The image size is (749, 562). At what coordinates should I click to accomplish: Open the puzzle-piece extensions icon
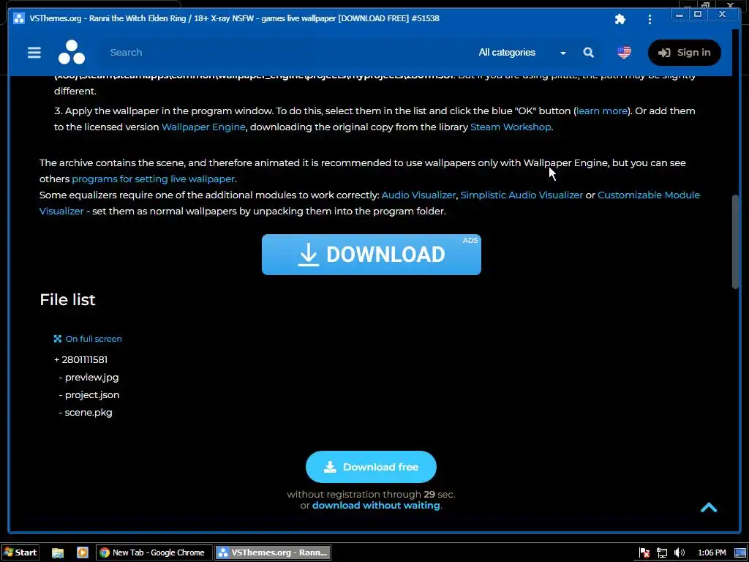[620, 19]
